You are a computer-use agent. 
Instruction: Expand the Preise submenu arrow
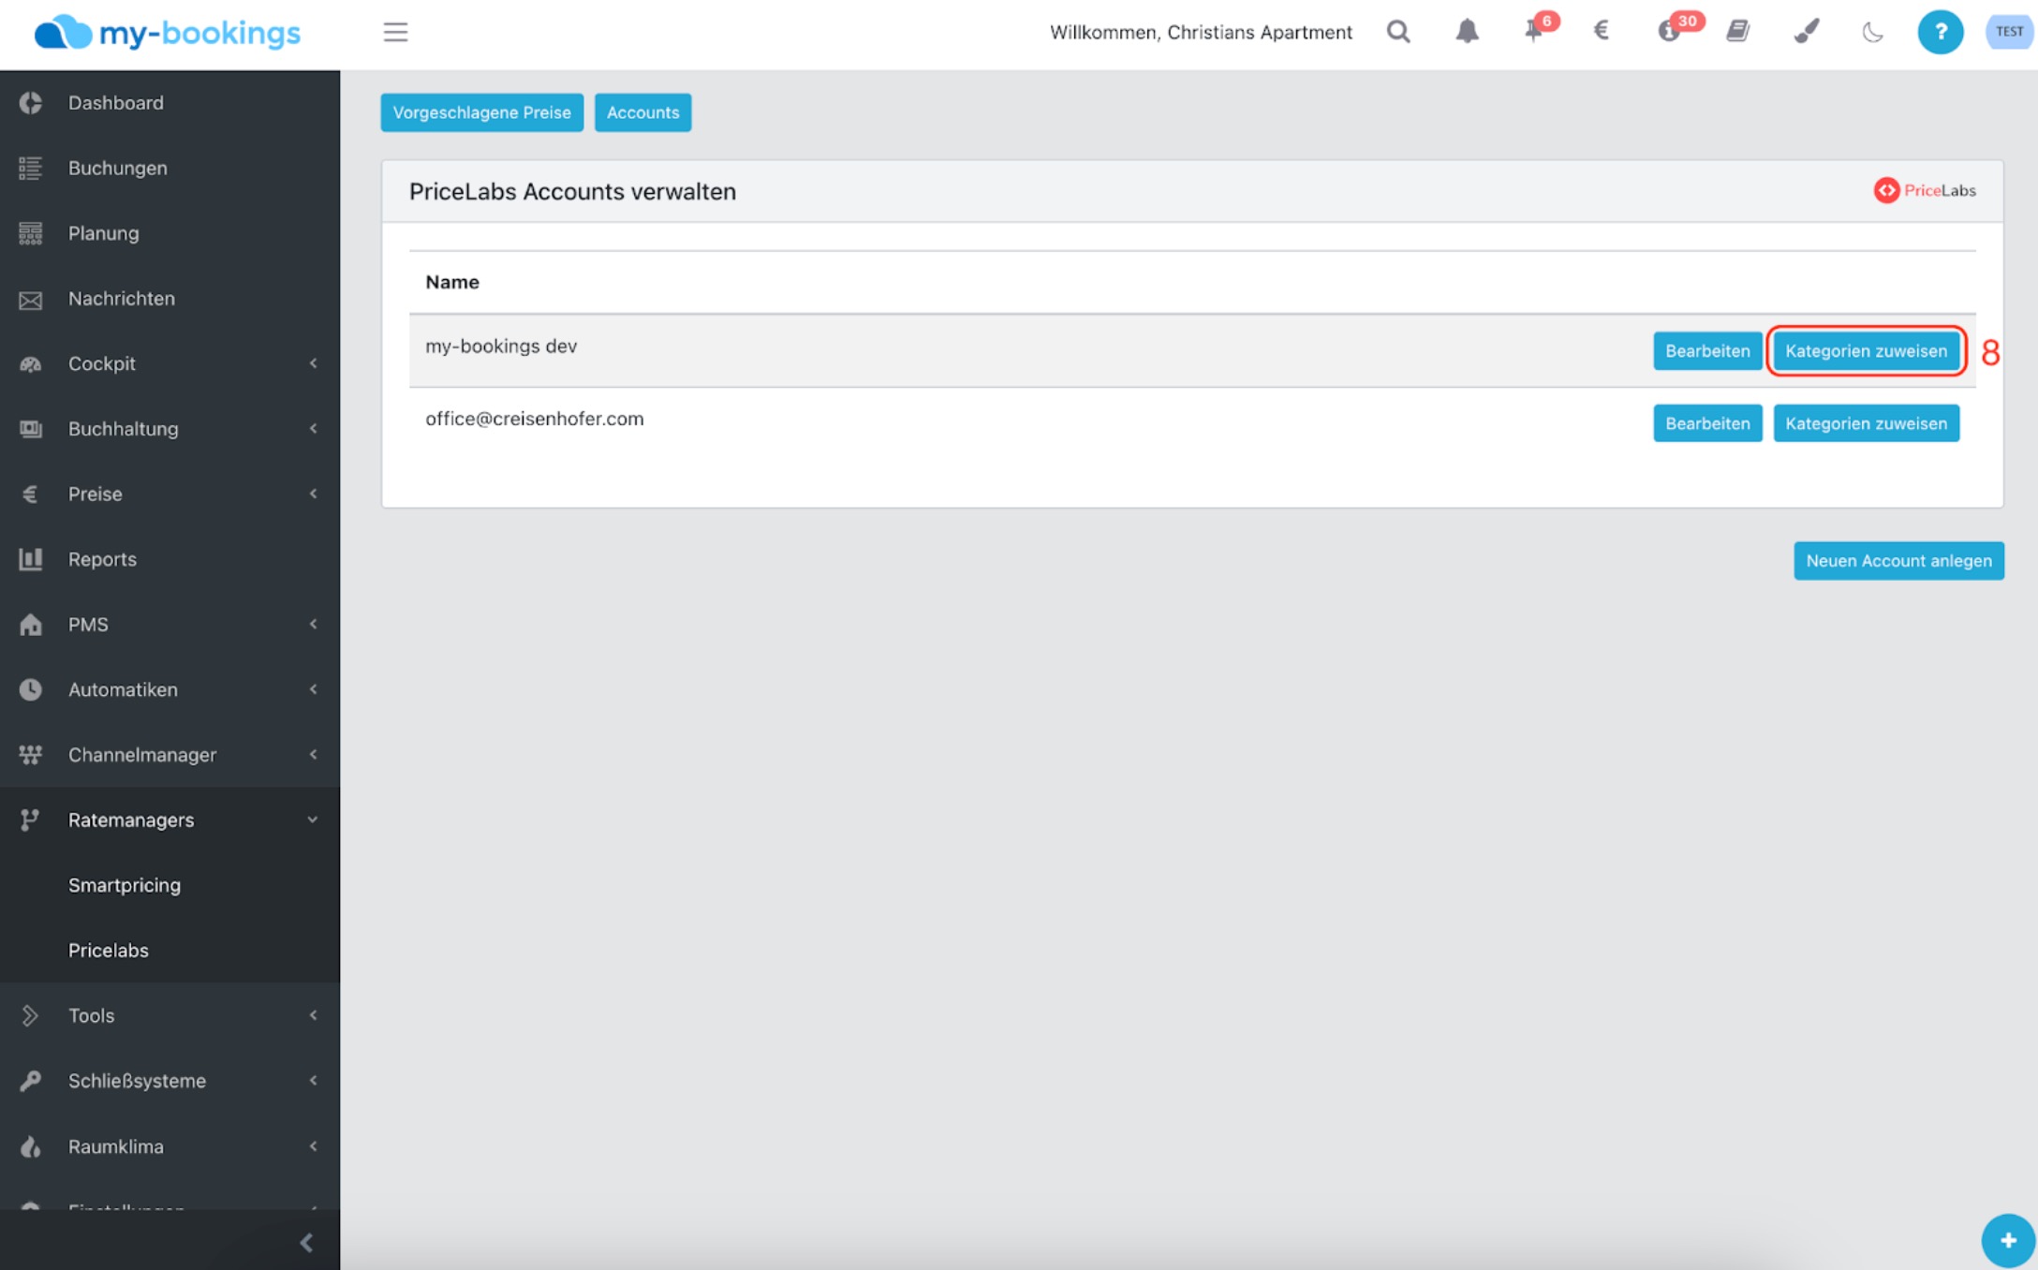click(313, 494)
